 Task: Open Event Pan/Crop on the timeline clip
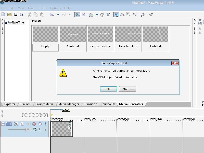(70, 128)
